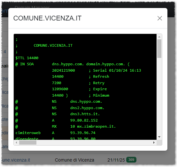Click the vertical scrollbar down arrow

pyautogui.click(x=159, y=137)
